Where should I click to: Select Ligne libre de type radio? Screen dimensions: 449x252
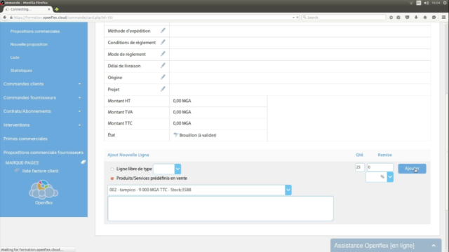(x=112, y=169)
